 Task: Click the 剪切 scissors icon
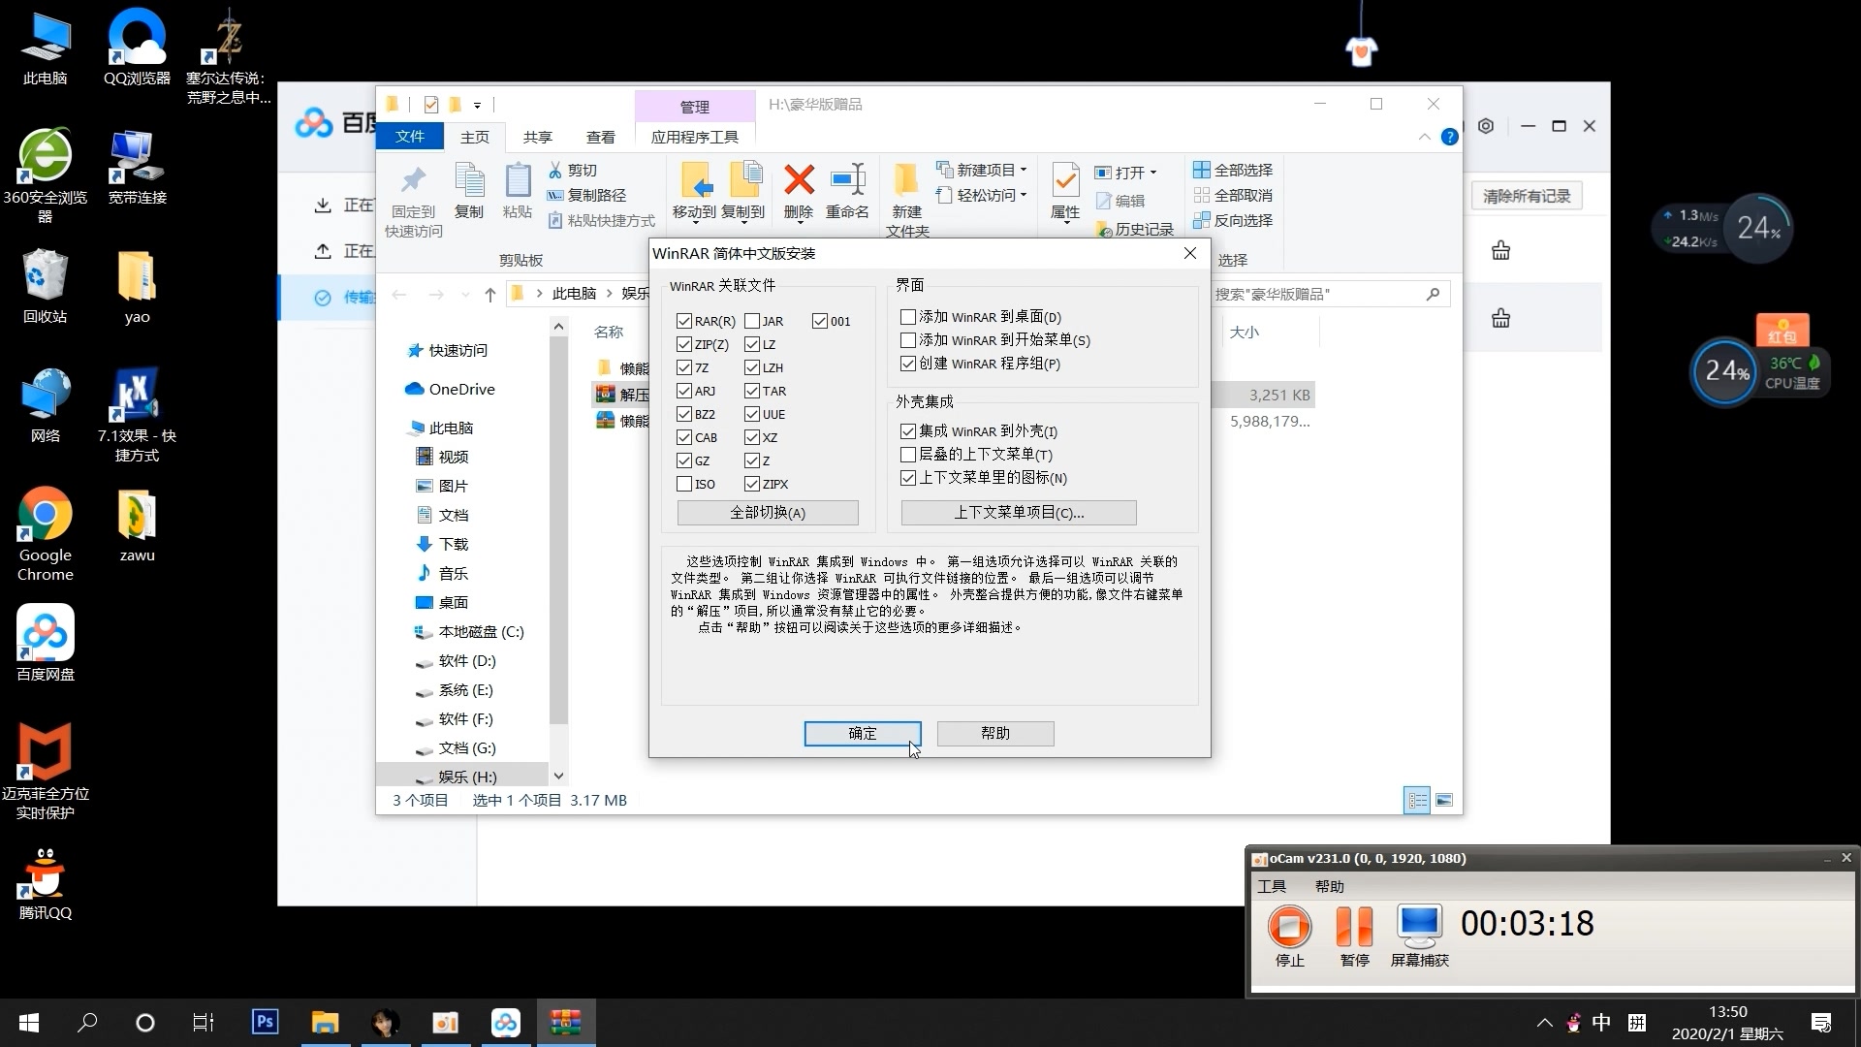[x=555, y=171]
